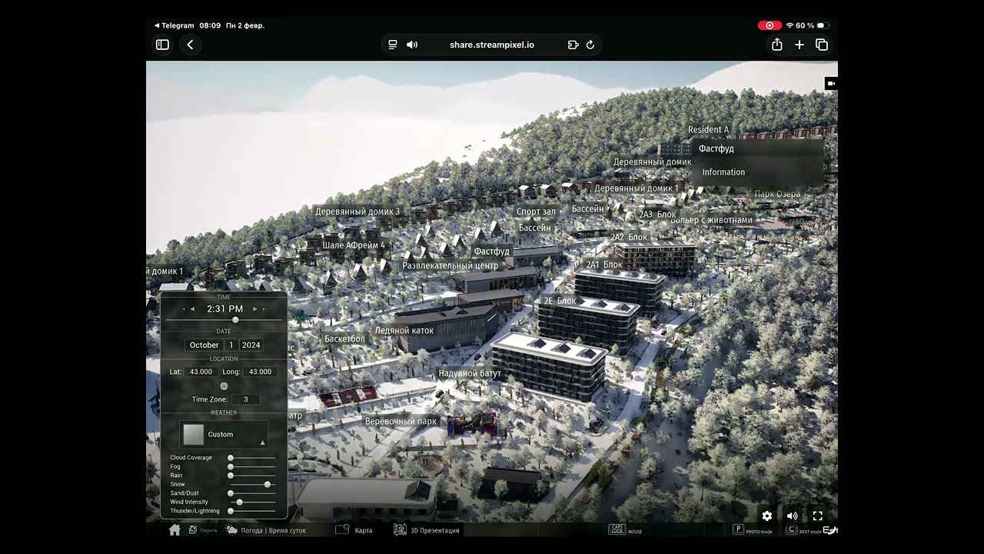Enter fullscreen stream view
Screen dimensions: 984x554
point(818,516)
